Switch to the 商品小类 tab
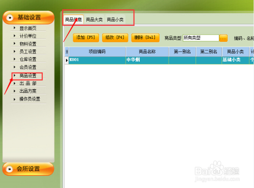 [x=115, y=20]
